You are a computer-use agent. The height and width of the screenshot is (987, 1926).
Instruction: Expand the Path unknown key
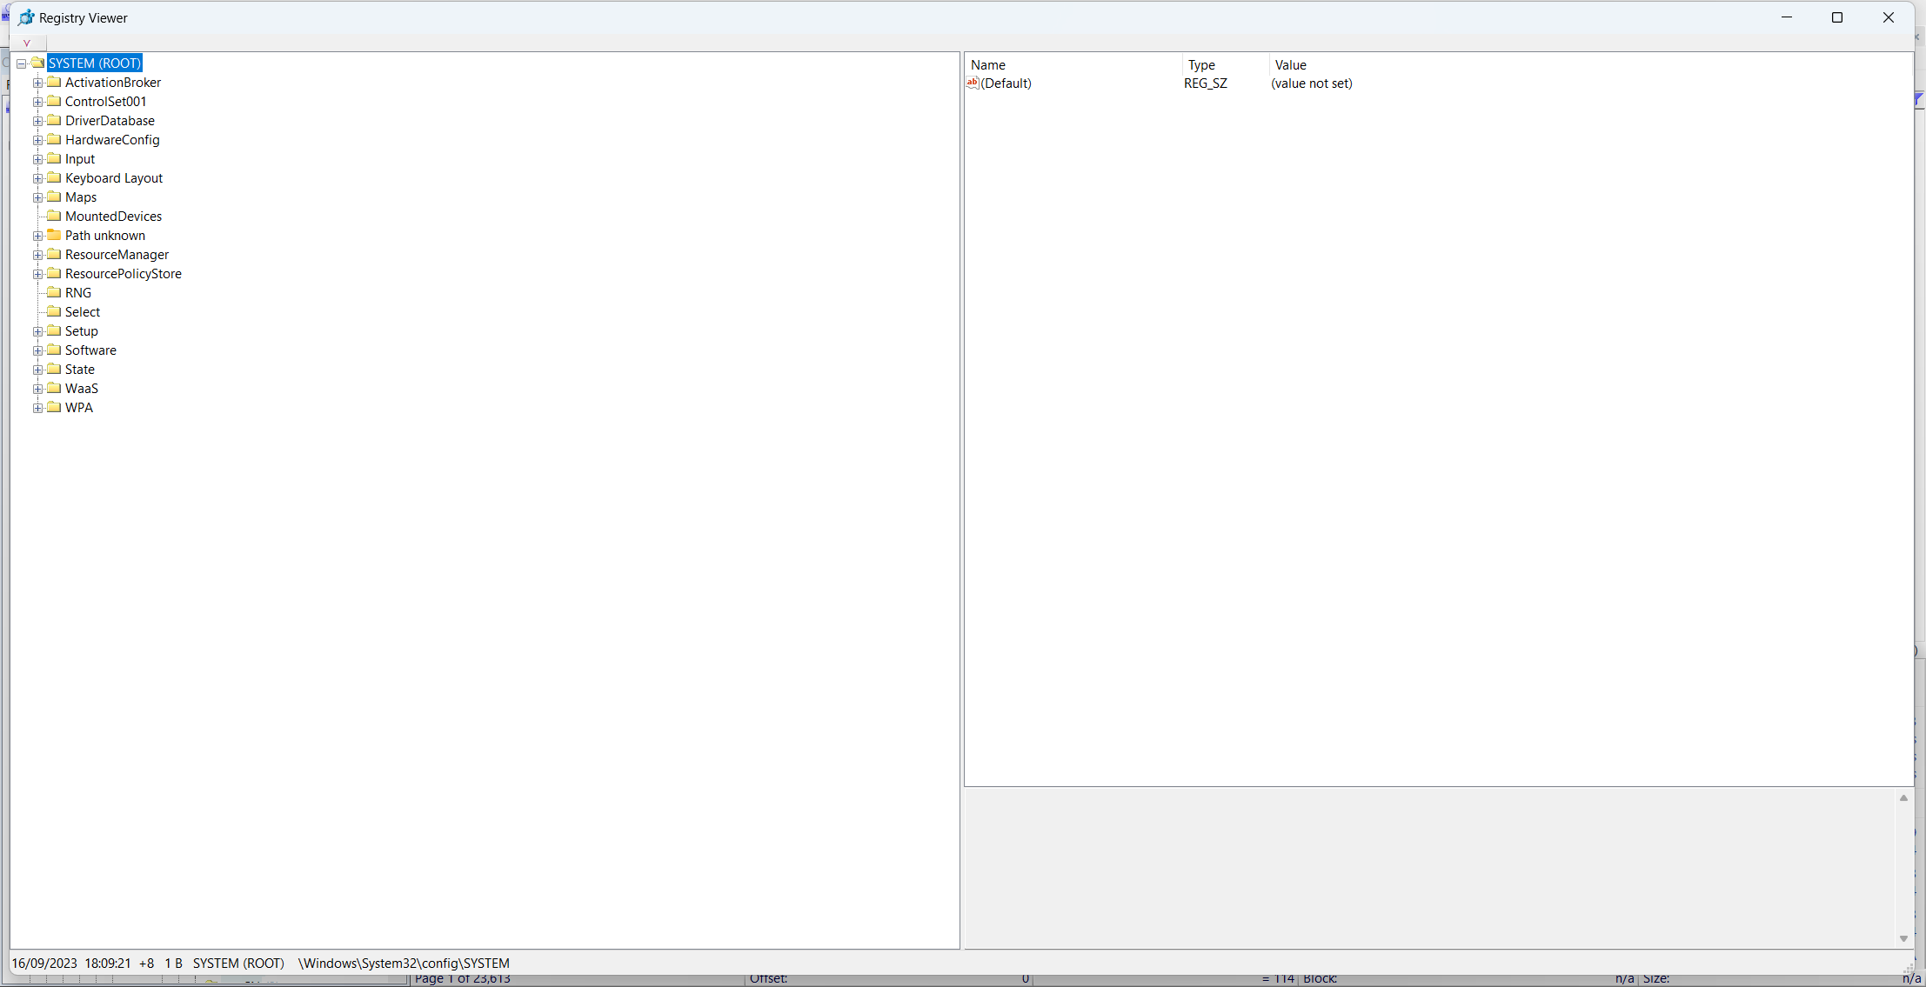(x=37, y=236)
